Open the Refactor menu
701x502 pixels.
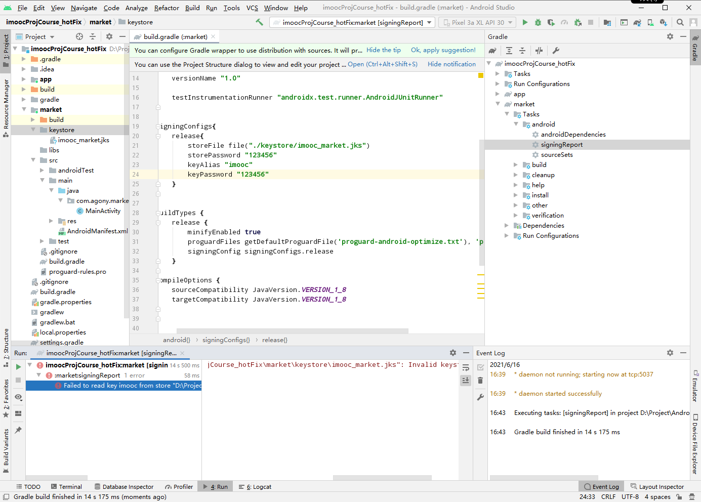[167, 8]
